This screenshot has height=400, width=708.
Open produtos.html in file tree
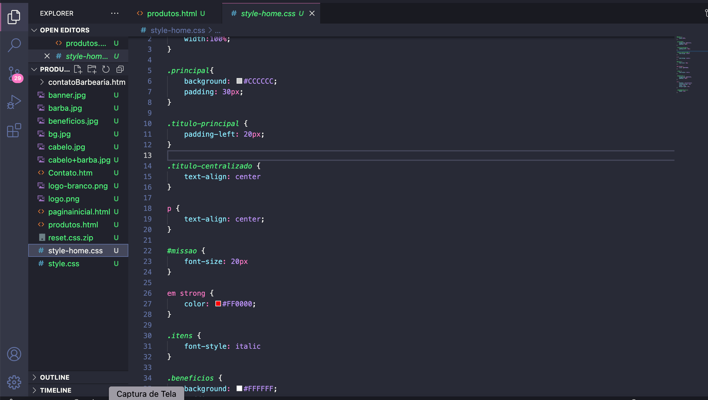point(78,225)
